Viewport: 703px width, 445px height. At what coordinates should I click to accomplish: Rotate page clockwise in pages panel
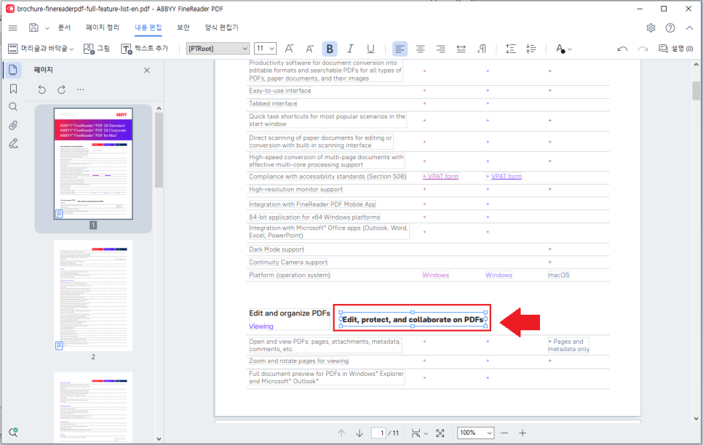[x=61, y=89]
